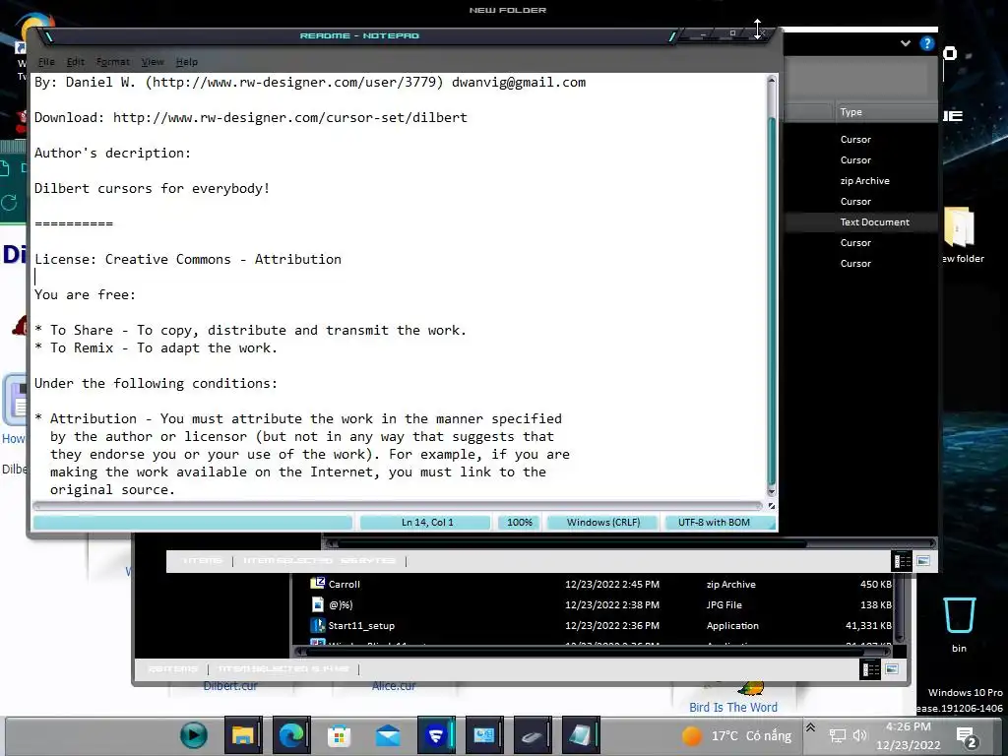Open the 'Bird Is The Word' link
Image resolution: width=1008 pixels, height=756 pixels.
tap(732, 707)
